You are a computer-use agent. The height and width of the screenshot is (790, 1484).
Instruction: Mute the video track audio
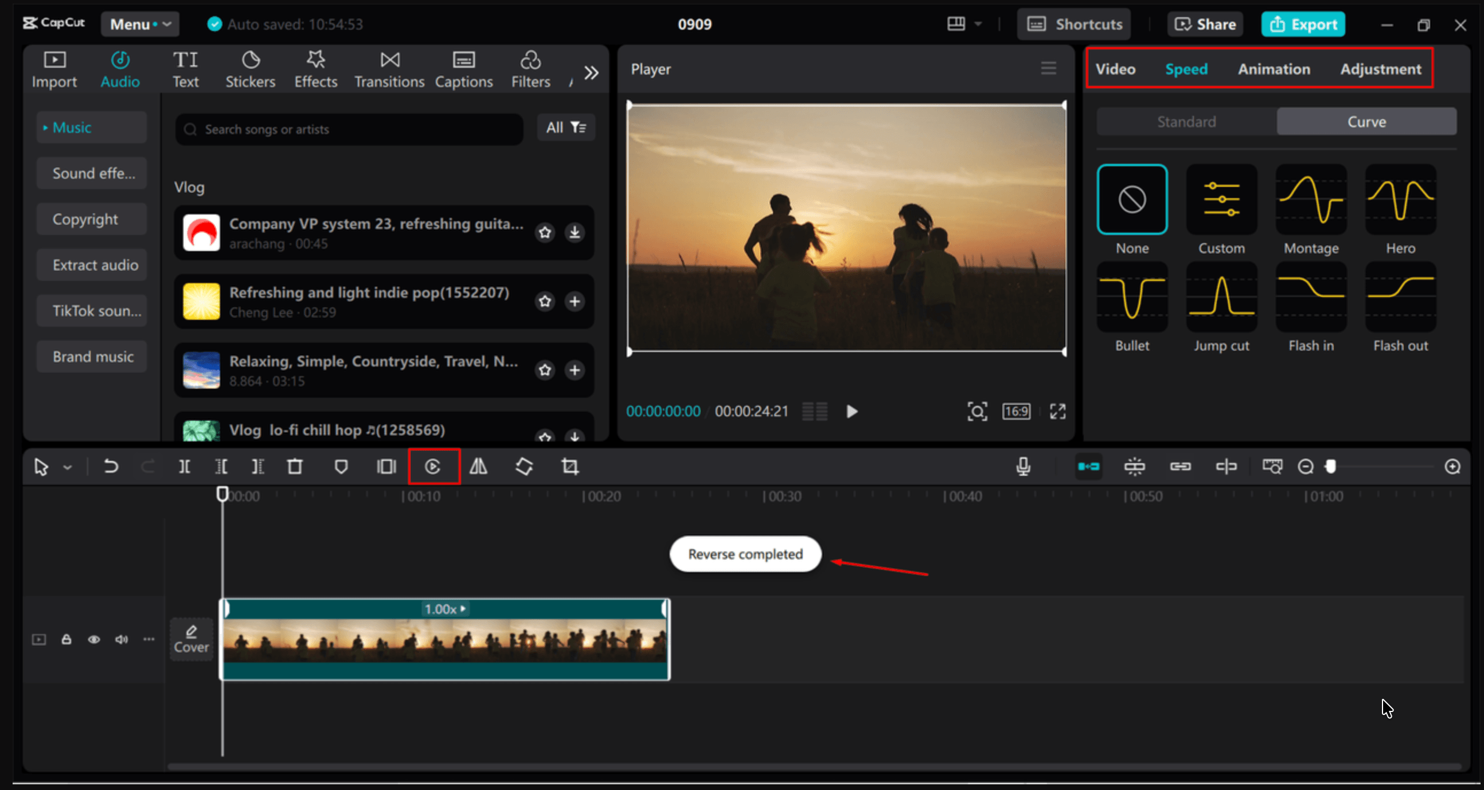pyautogui.click(x=121, y=640)
